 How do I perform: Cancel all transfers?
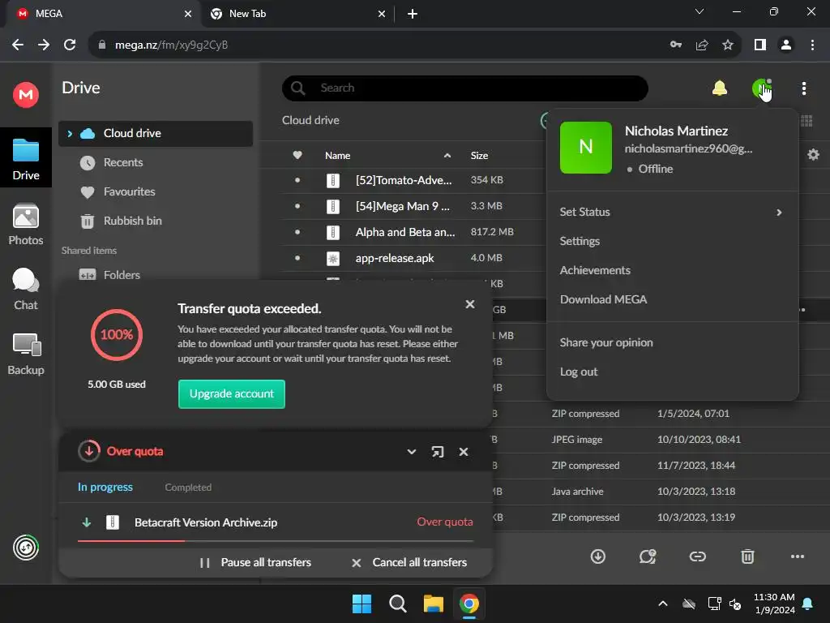click(x=409, y=563)
